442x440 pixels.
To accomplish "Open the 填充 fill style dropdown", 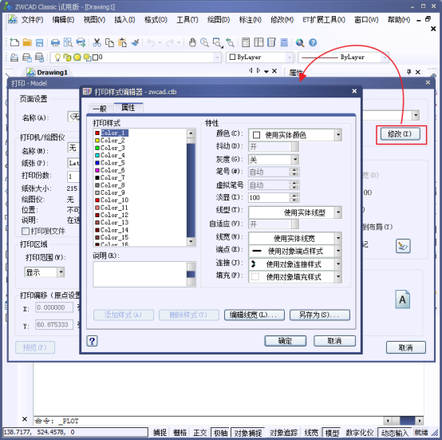I will point(338,276).
